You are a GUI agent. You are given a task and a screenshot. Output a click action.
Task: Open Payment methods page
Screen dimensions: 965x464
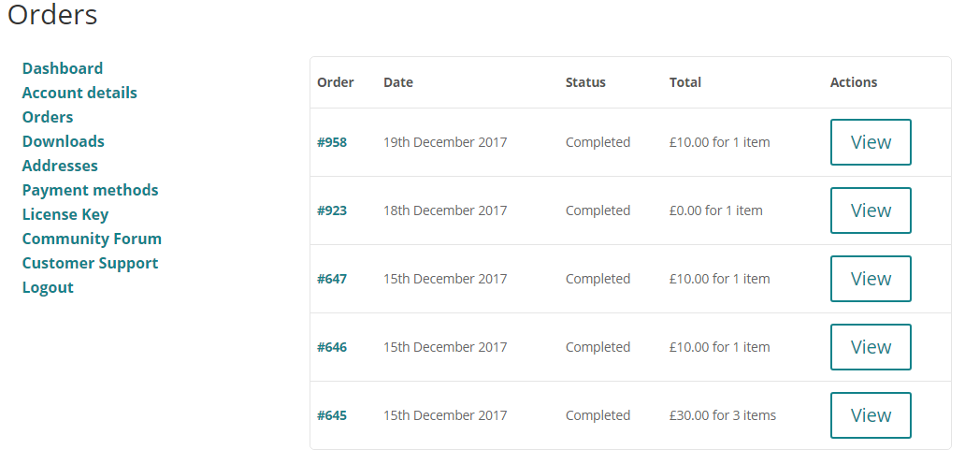90,190
